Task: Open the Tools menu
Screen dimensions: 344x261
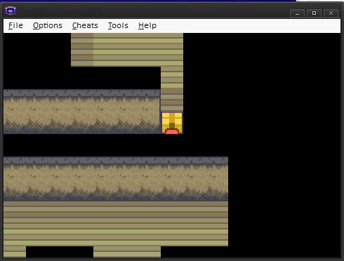Action: coord(118,25)
